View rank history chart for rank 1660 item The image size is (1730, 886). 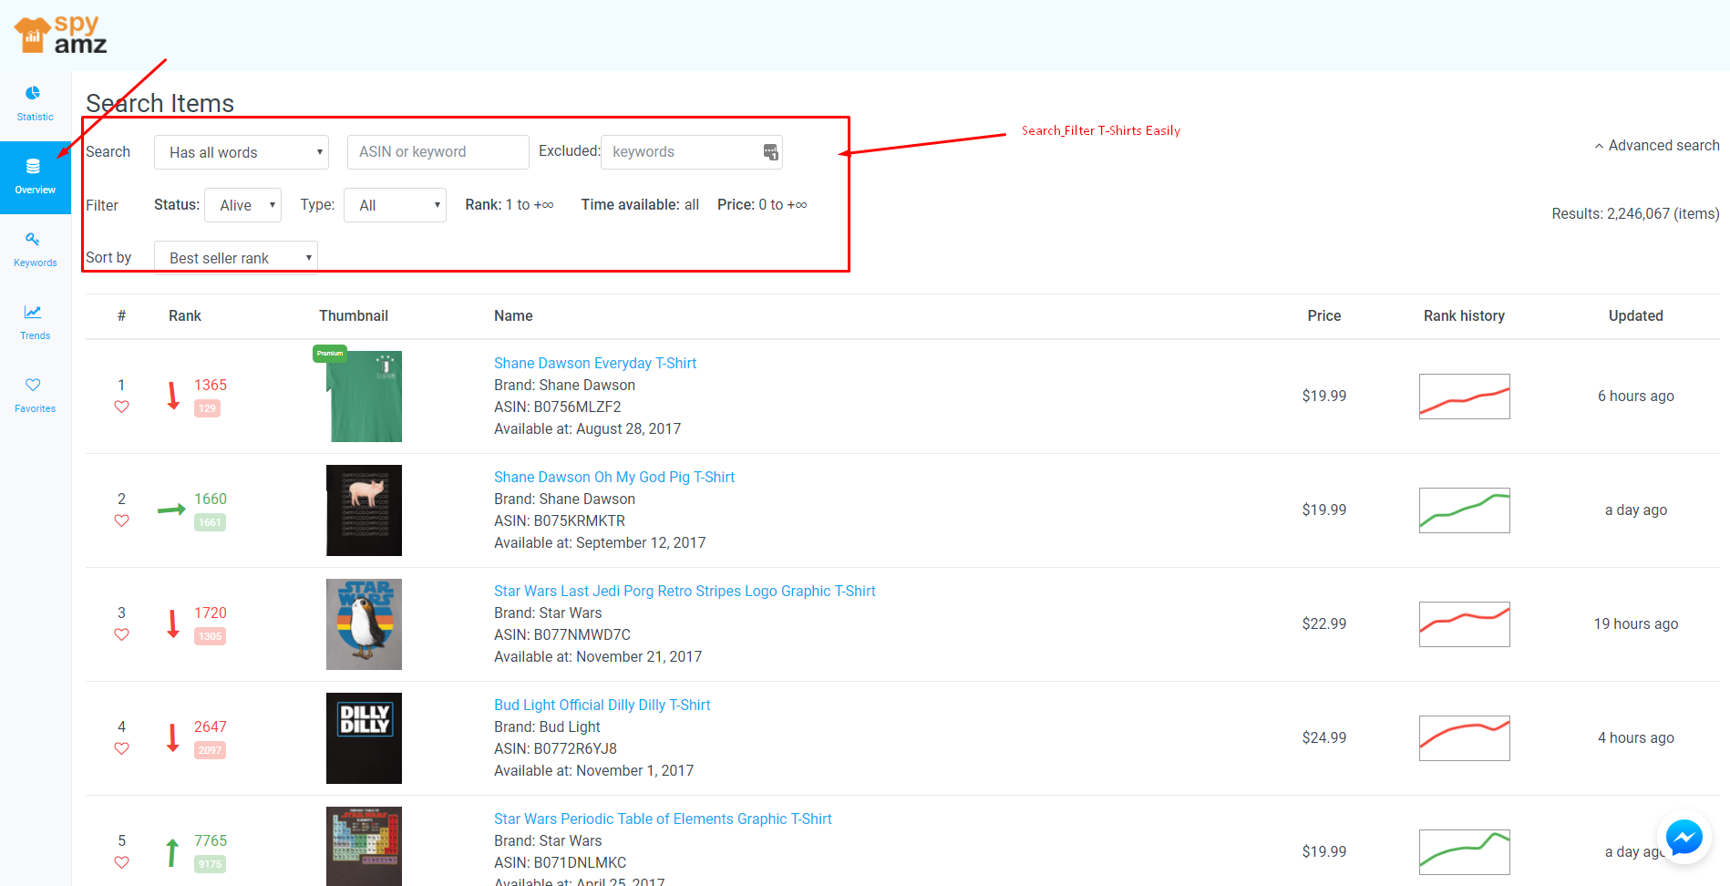click(x=1464, y=510)
